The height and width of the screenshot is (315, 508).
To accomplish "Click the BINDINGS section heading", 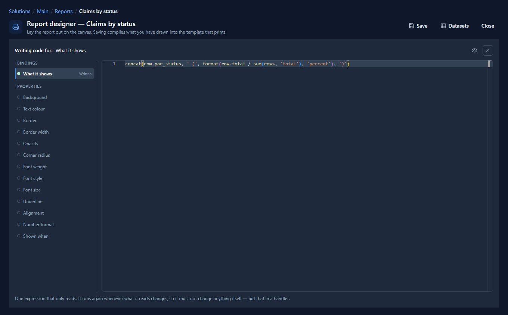I will coord(27,63).
